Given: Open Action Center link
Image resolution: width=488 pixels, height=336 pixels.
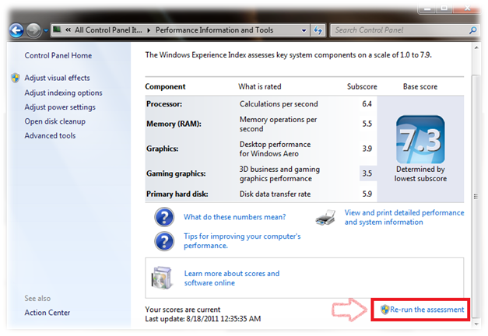Looking at the screenshot, I should (47, 313).
